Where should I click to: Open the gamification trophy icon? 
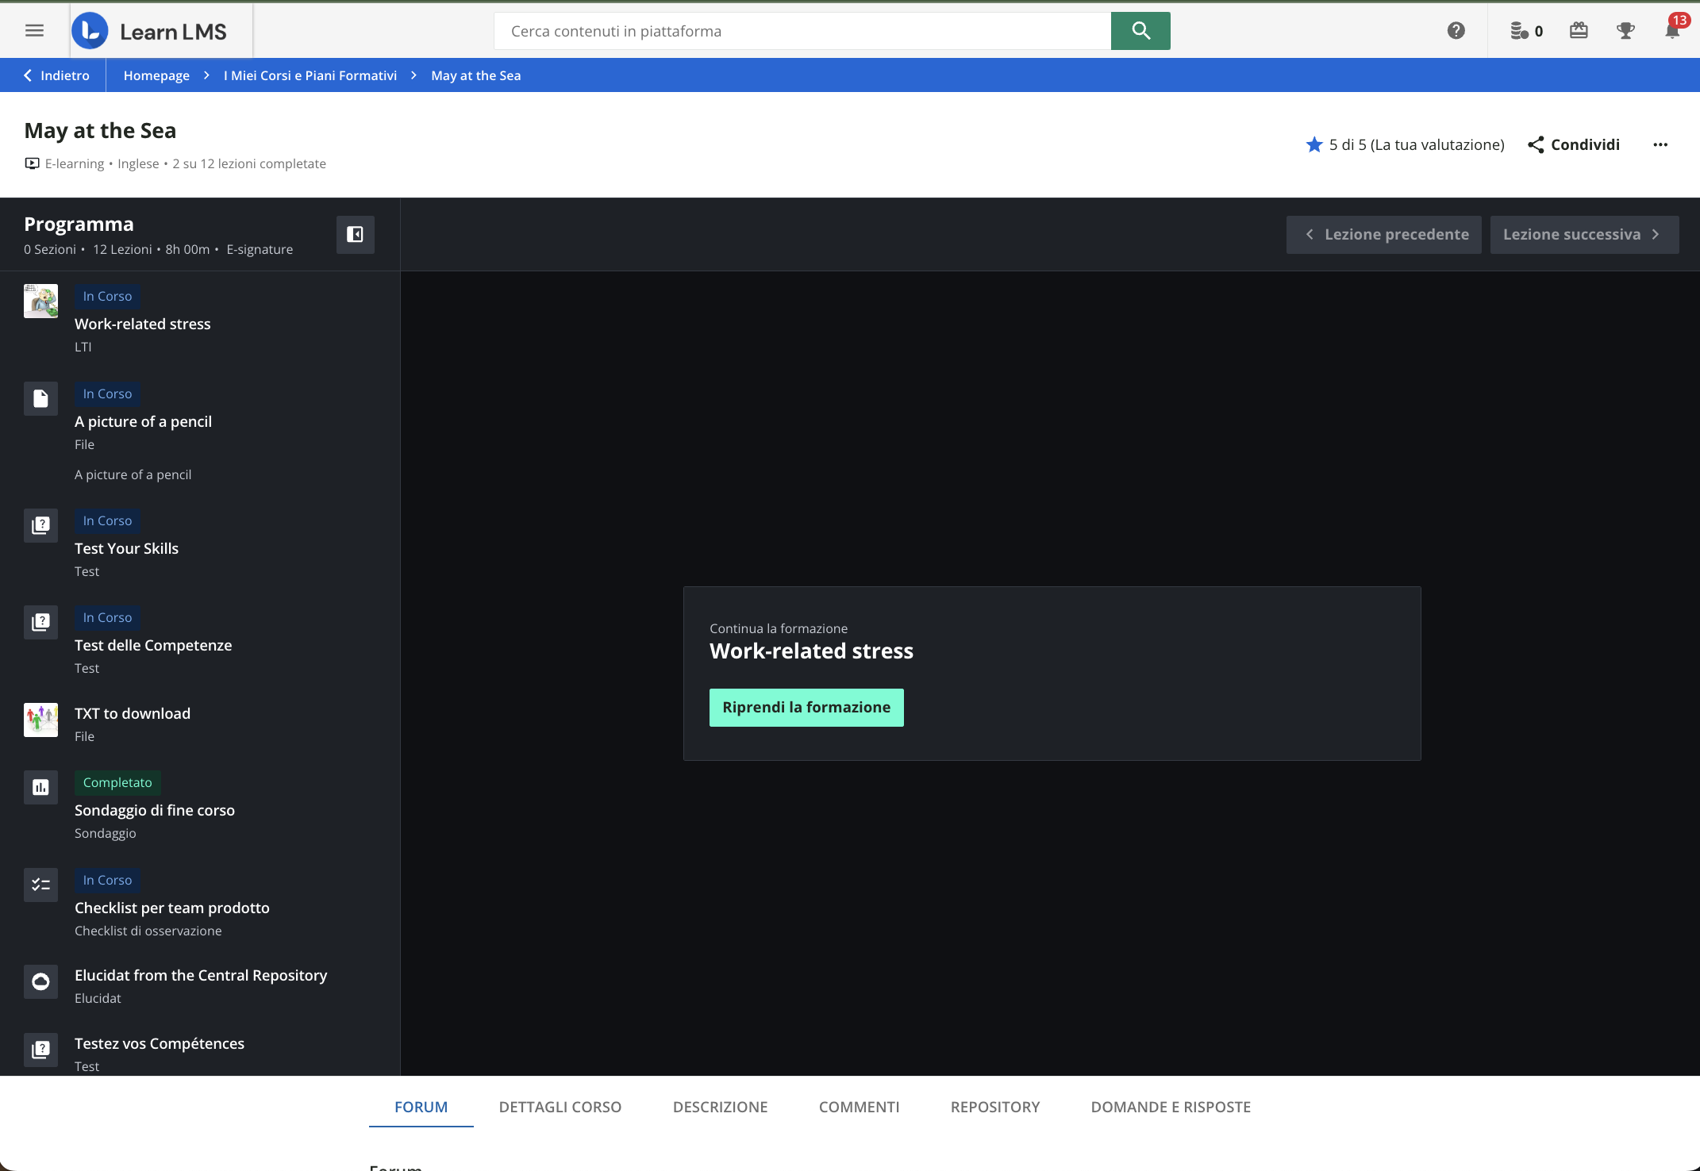pos(1625,31)
